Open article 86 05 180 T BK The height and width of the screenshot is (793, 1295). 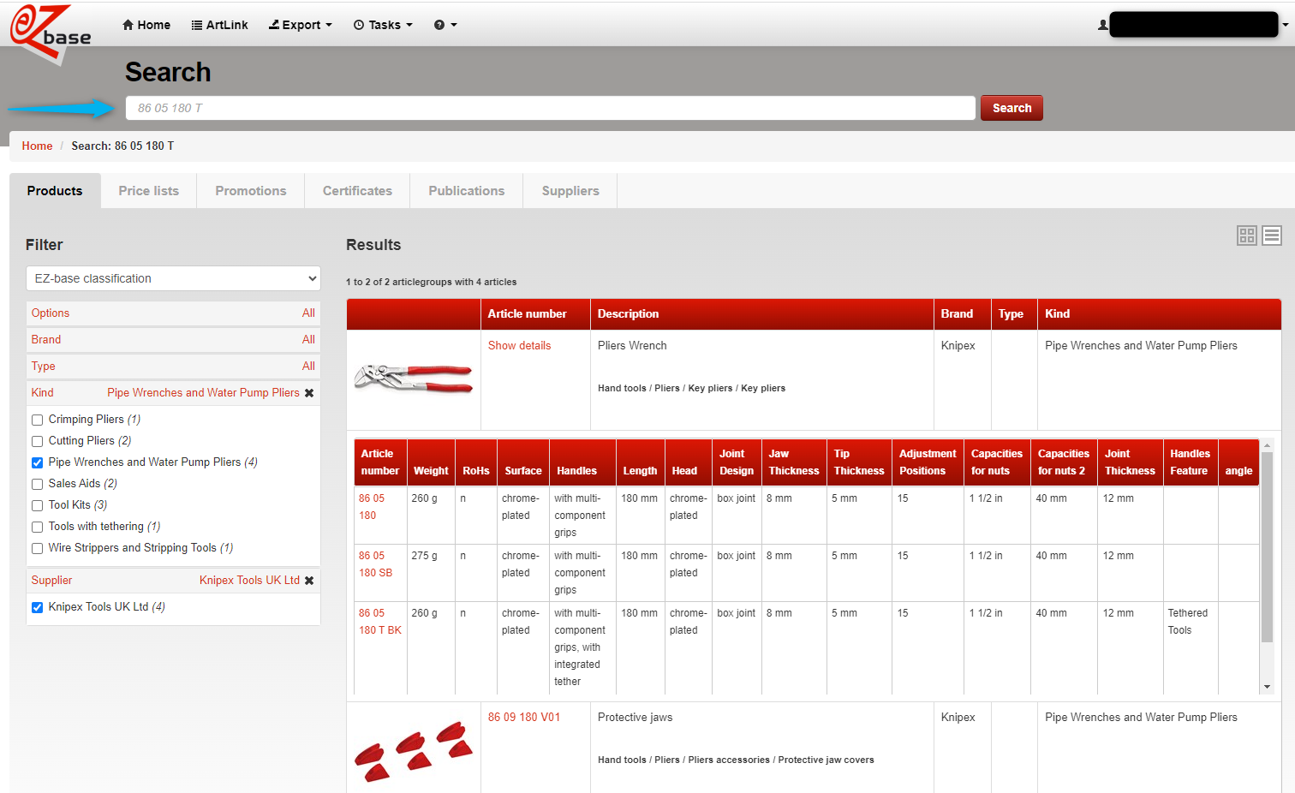pyautogui.click(x=380, y=622)
